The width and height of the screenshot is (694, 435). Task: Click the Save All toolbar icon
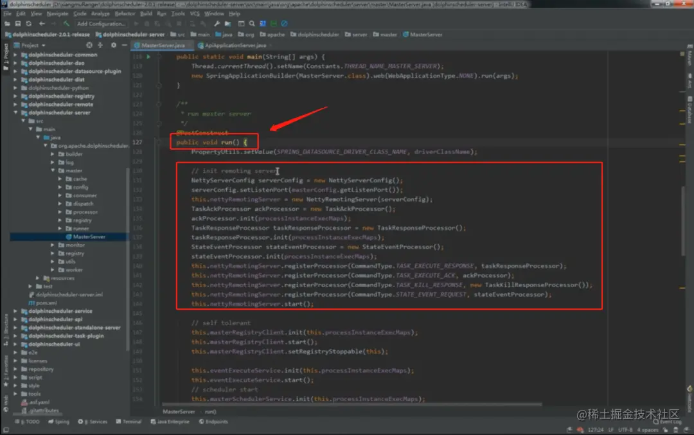coord(18,24)
